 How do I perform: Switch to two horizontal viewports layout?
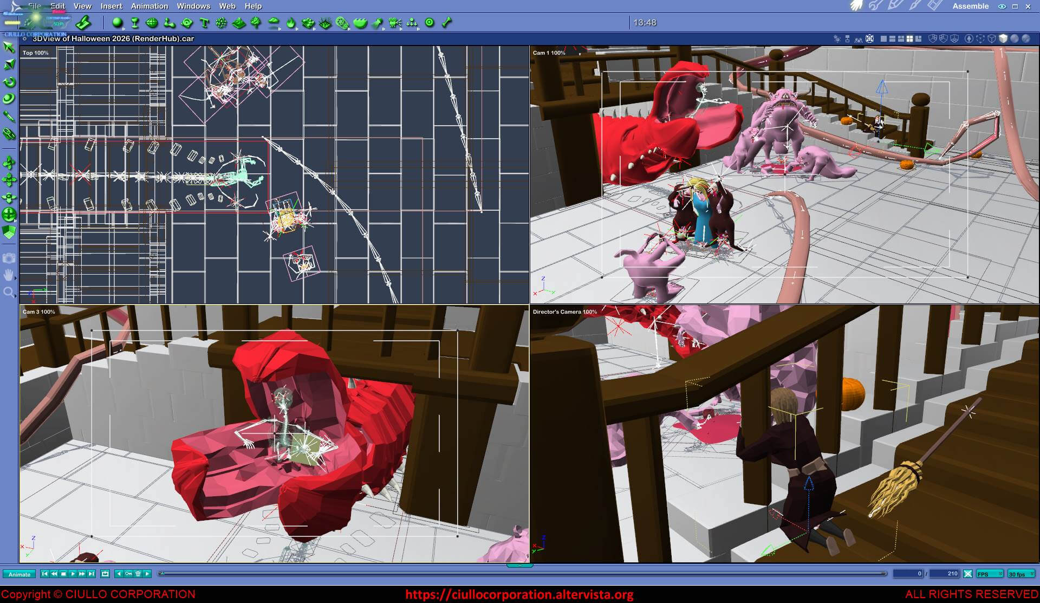892,39
